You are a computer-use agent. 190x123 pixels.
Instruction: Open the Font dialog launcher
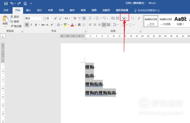pos(85,32)
